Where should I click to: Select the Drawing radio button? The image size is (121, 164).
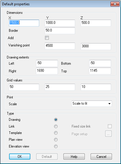tap(56, 120)
